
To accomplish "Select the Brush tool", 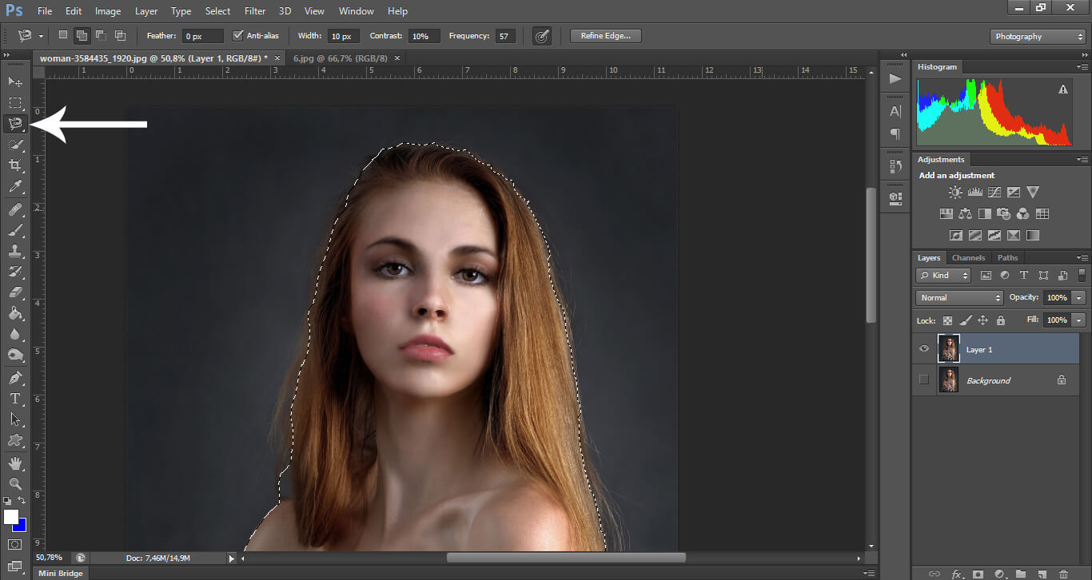I will (x=15, y=230).
